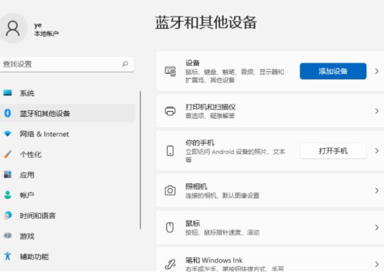This screenshot has height=272, width=384.
Task: Click the pen icon for Windows Ink
Action: click(170, 264)
